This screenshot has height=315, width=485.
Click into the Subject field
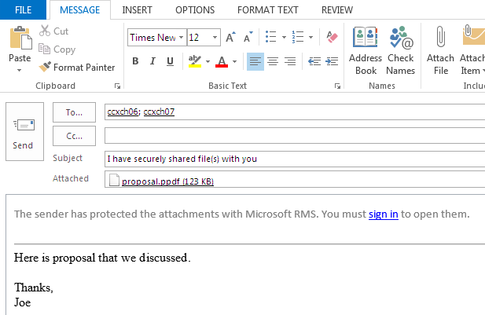point(291,159)
